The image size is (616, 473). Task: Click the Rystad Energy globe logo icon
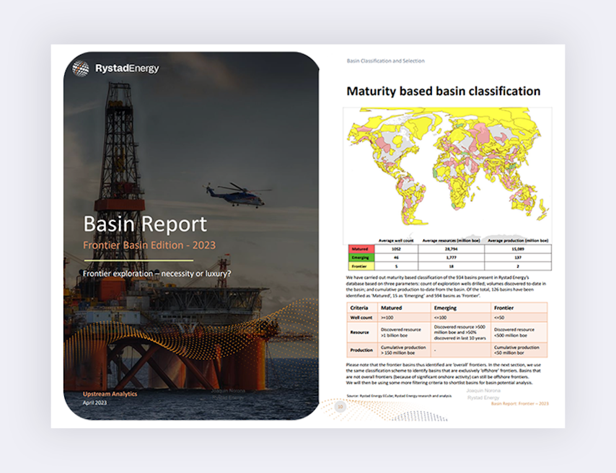[81, 68]
